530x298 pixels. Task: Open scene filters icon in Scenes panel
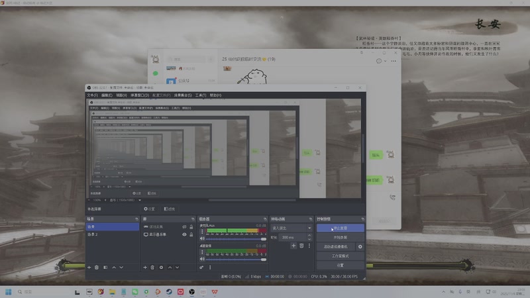click(105, 268)
